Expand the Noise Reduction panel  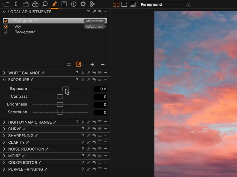click(x=4, y=149)
